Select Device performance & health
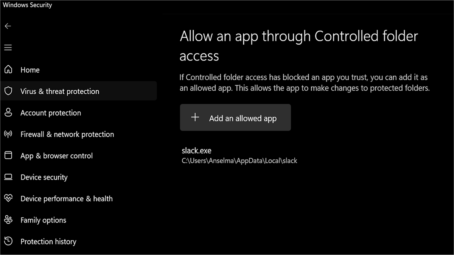Viewport: 454px width, 255px height. [x=67, y=199]
